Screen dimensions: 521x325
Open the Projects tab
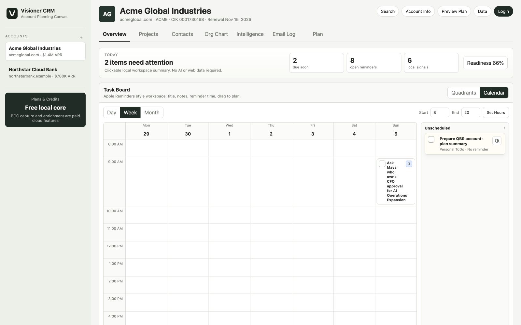[x=148, y=34]
